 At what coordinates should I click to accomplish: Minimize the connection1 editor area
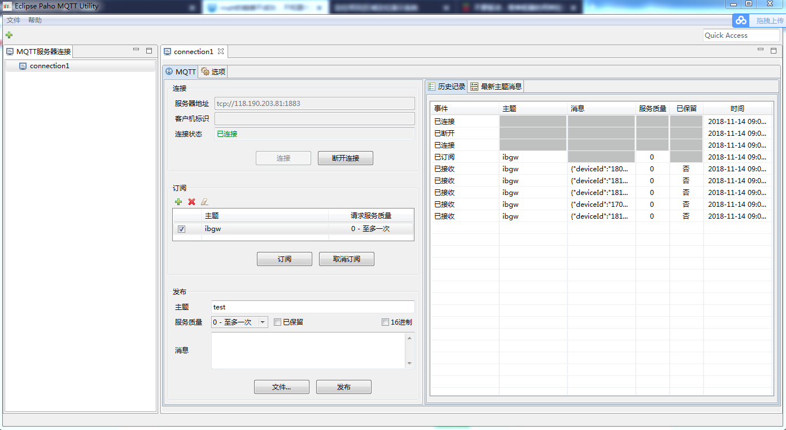coord(761,50)
